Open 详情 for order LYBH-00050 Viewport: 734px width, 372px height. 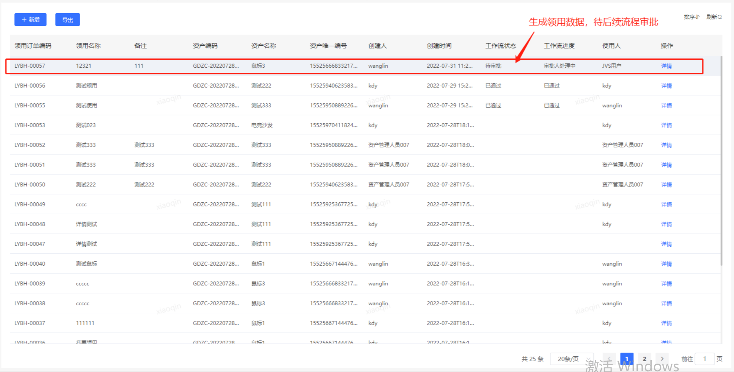[x=666, y=185]
